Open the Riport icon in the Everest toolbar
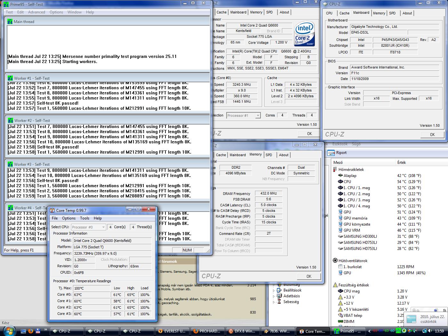This screenshot has width=448, height=336. [x=331, y=153]
